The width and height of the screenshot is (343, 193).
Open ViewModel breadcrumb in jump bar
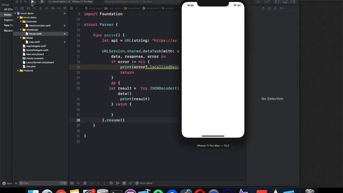click(132, 9)
